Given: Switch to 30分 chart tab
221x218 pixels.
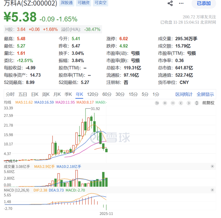Looking at the screenshot, I should (x=120, y=94).
